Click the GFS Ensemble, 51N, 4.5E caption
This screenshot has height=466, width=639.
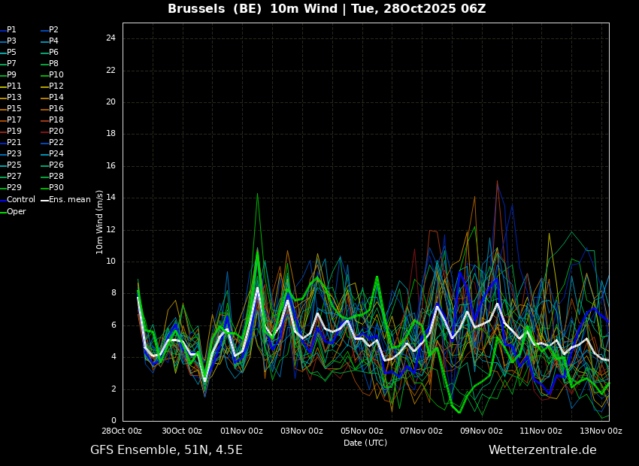[x=166, y=450]
